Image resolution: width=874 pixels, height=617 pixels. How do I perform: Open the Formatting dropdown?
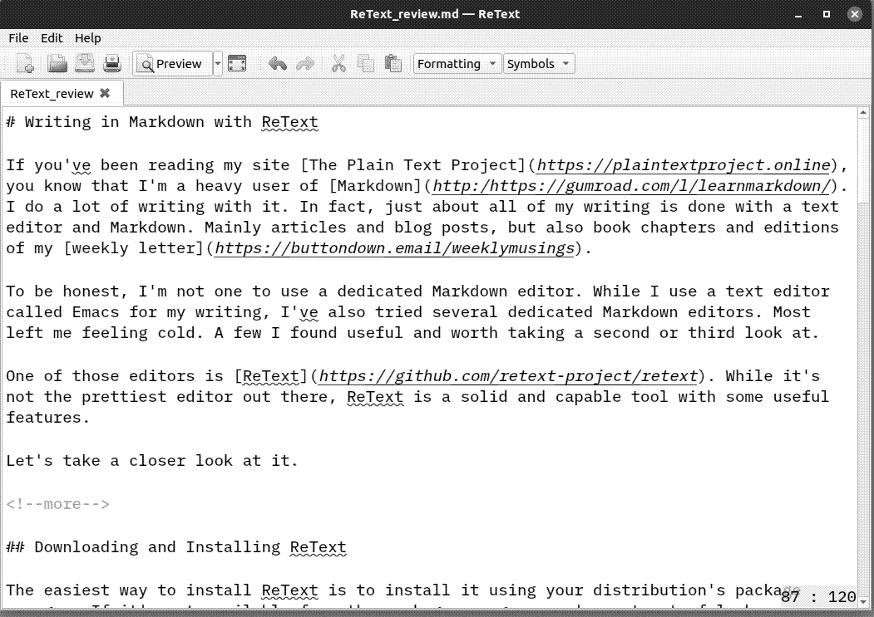click(x=457, y=64)
